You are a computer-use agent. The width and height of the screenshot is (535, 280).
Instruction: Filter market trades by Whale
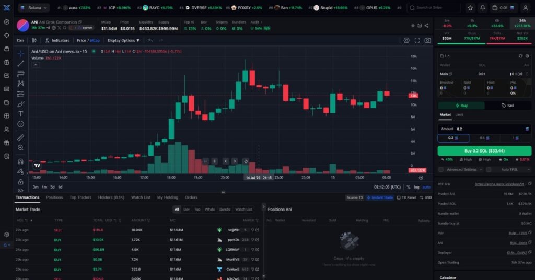[x=210, y=209]
